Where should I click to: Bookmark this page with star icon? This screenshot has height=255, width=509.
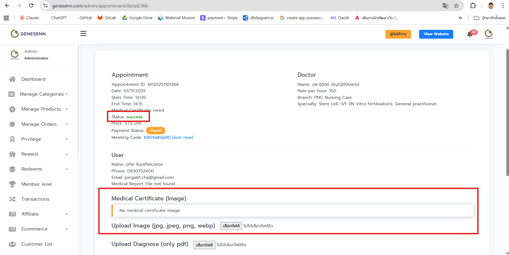click(456, 6)
